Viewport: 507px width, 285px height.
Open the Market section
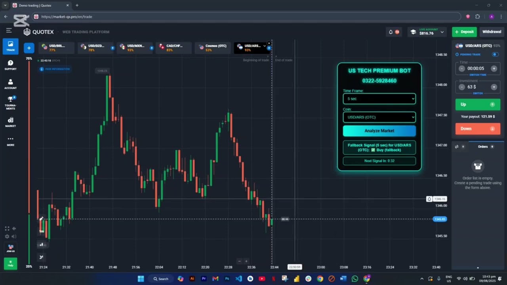[10, 122]
